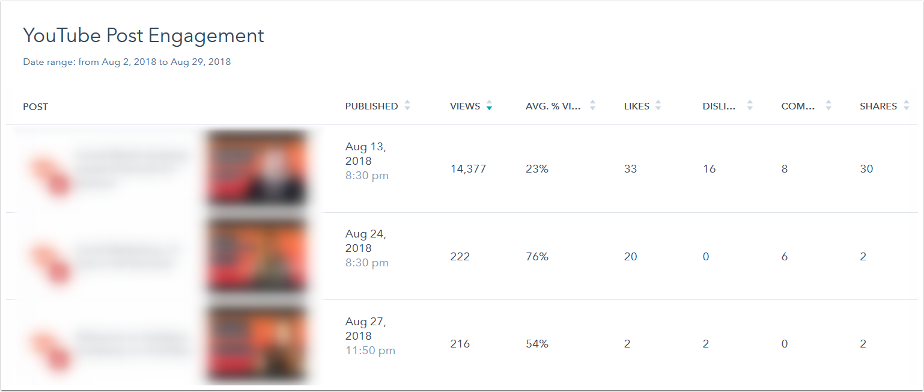Open video thumbnail published Aug 13

tap(257, 168)
